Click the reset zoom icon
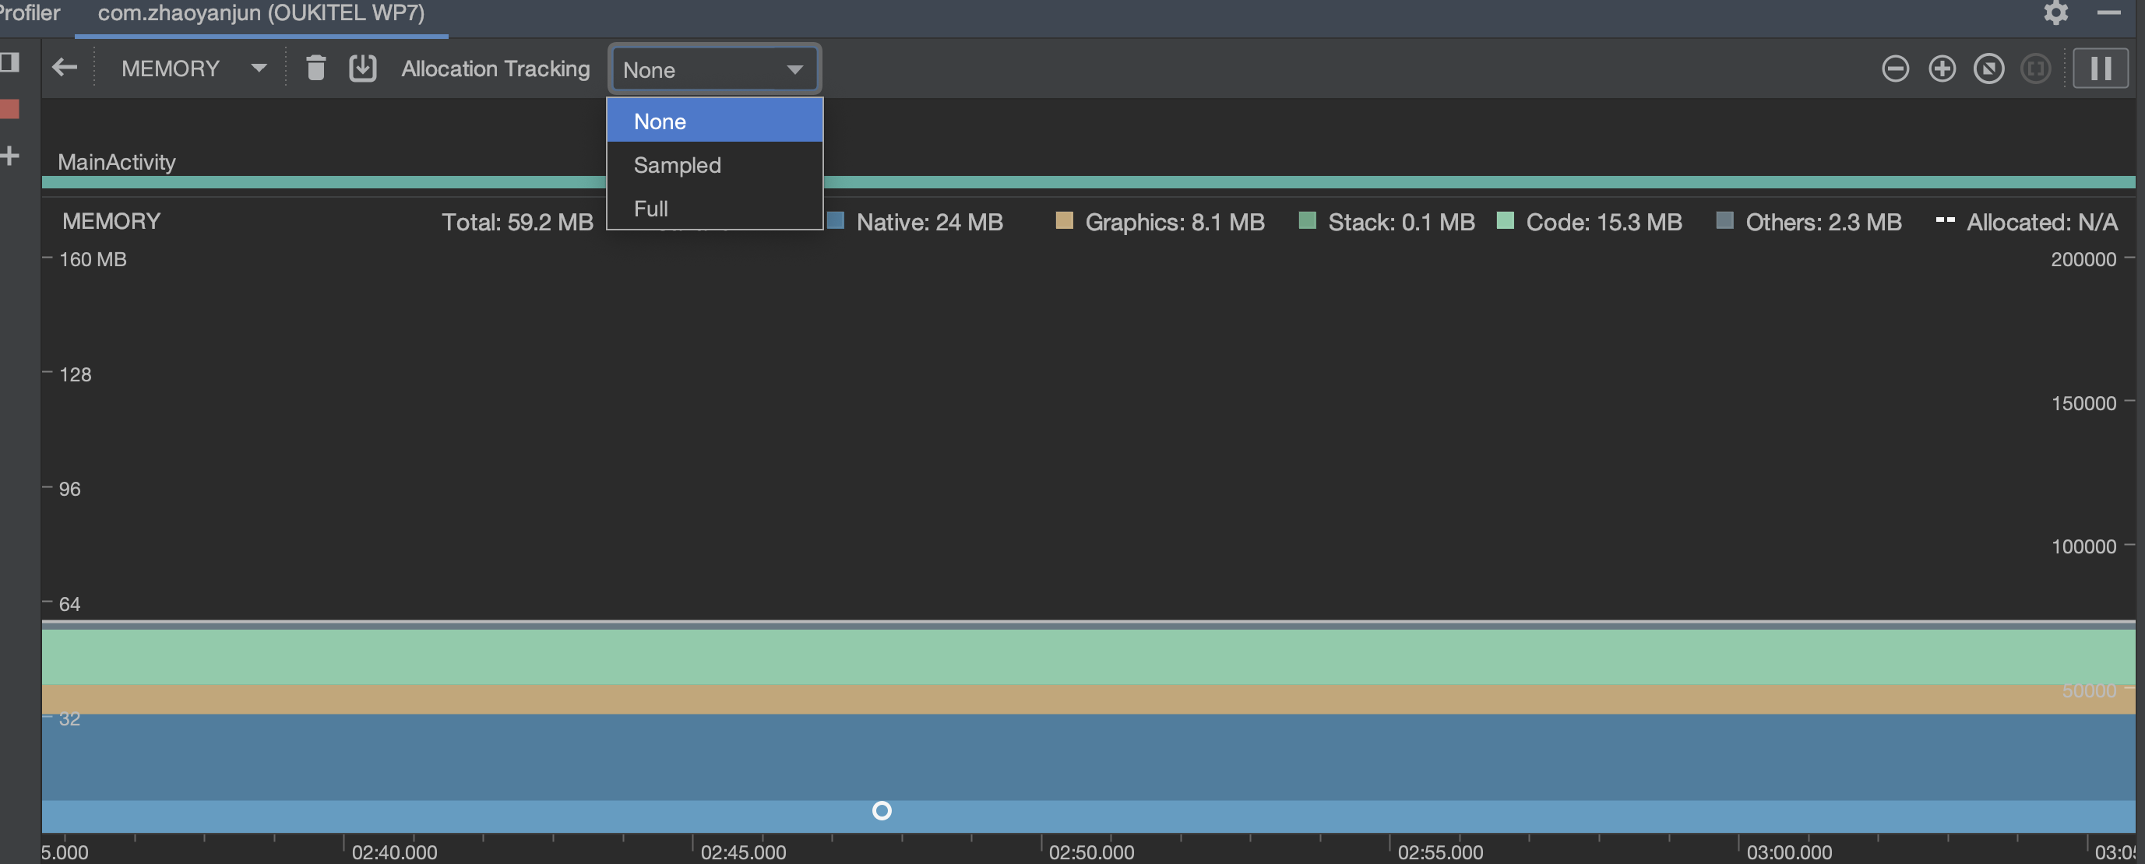The height and width of the screenshot is (864, 2145). pos(1988,68)
